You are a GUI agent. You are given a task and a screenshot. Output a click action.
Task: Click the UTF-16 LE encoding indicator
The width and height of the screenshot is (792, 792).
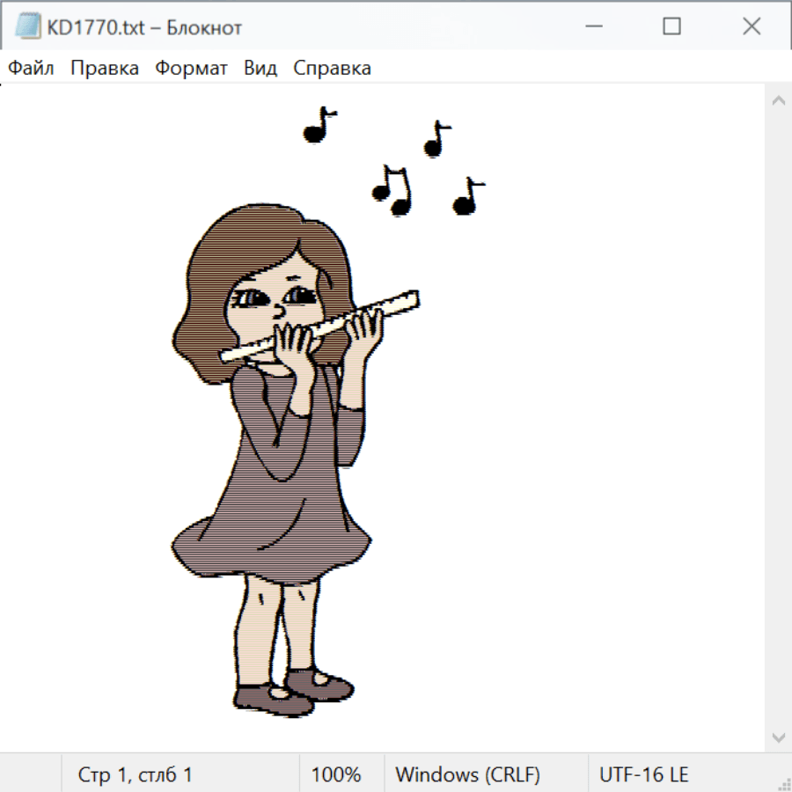click(643, 774)
